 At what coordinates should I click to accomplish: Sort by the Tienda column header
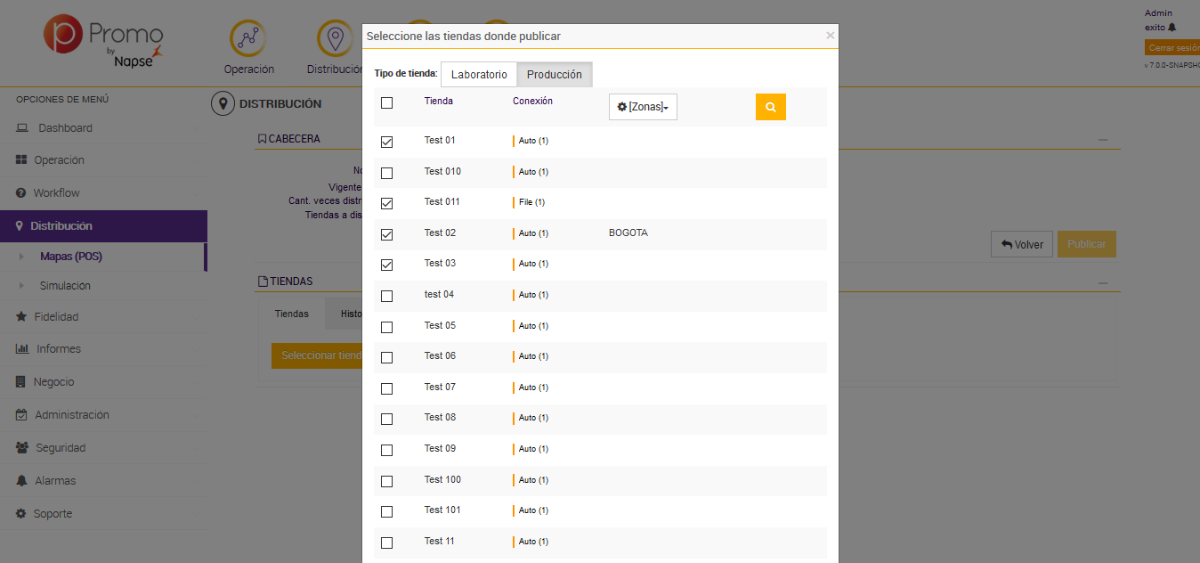tap(439, 102)
